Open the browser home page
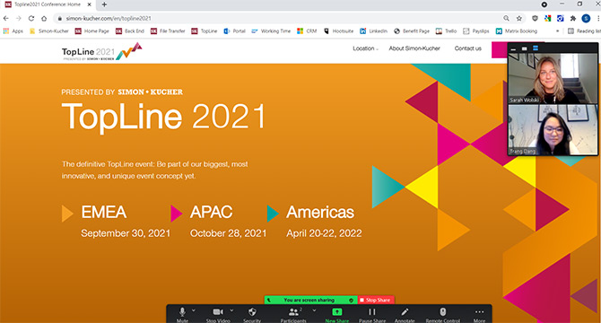The width and height of the screenshot is (601, 323). pyautogui.click(x=44, y=18)
